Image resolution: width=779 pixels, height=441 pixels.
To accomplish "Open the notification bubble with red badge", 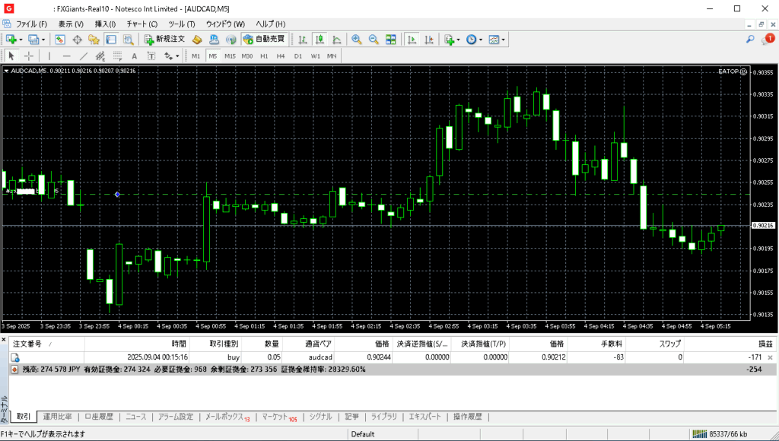I will (767, 39).
